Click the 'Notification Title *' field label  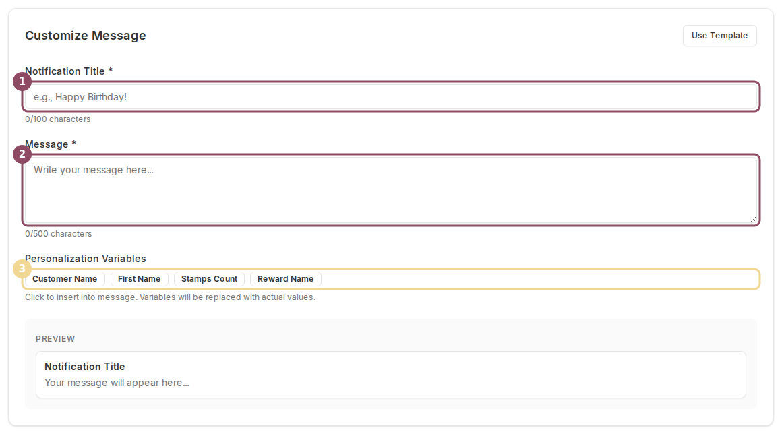[69, 71]
